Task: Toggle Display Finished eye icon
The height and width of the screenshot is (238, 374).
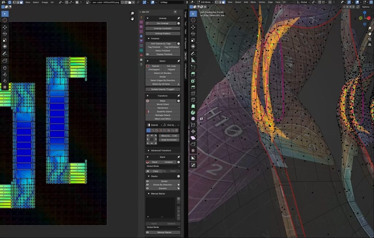Action: 148,54
